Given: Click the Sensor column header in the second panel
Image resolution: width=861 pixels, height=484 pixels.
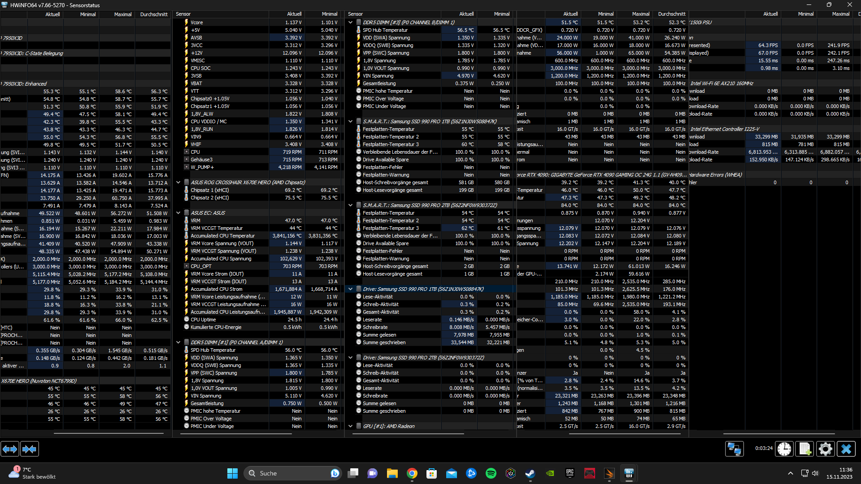Looking at the screenshot, I should pos(183,14).
